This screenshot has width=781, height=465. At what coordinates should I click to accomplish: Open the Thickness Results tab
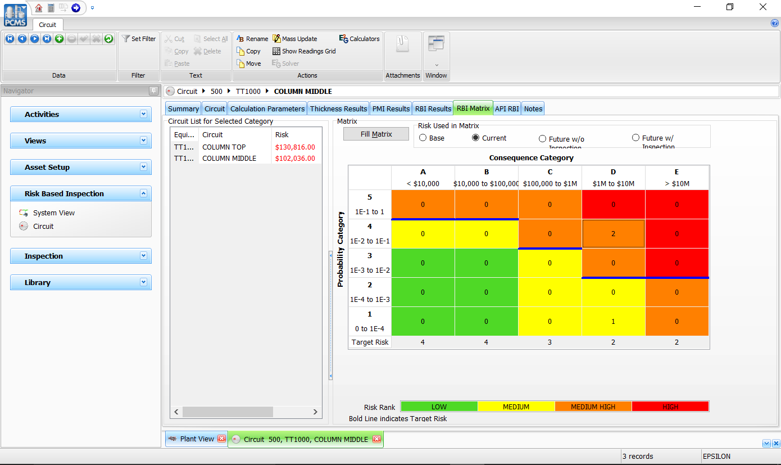[338, 108]
